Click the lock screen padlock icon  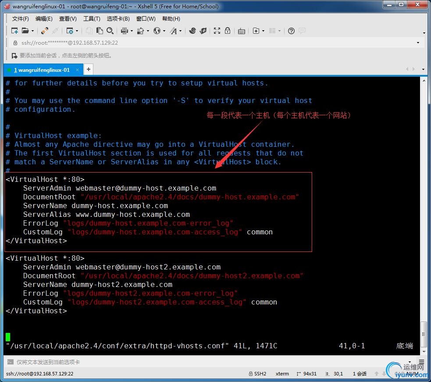[x=227, y=31]
